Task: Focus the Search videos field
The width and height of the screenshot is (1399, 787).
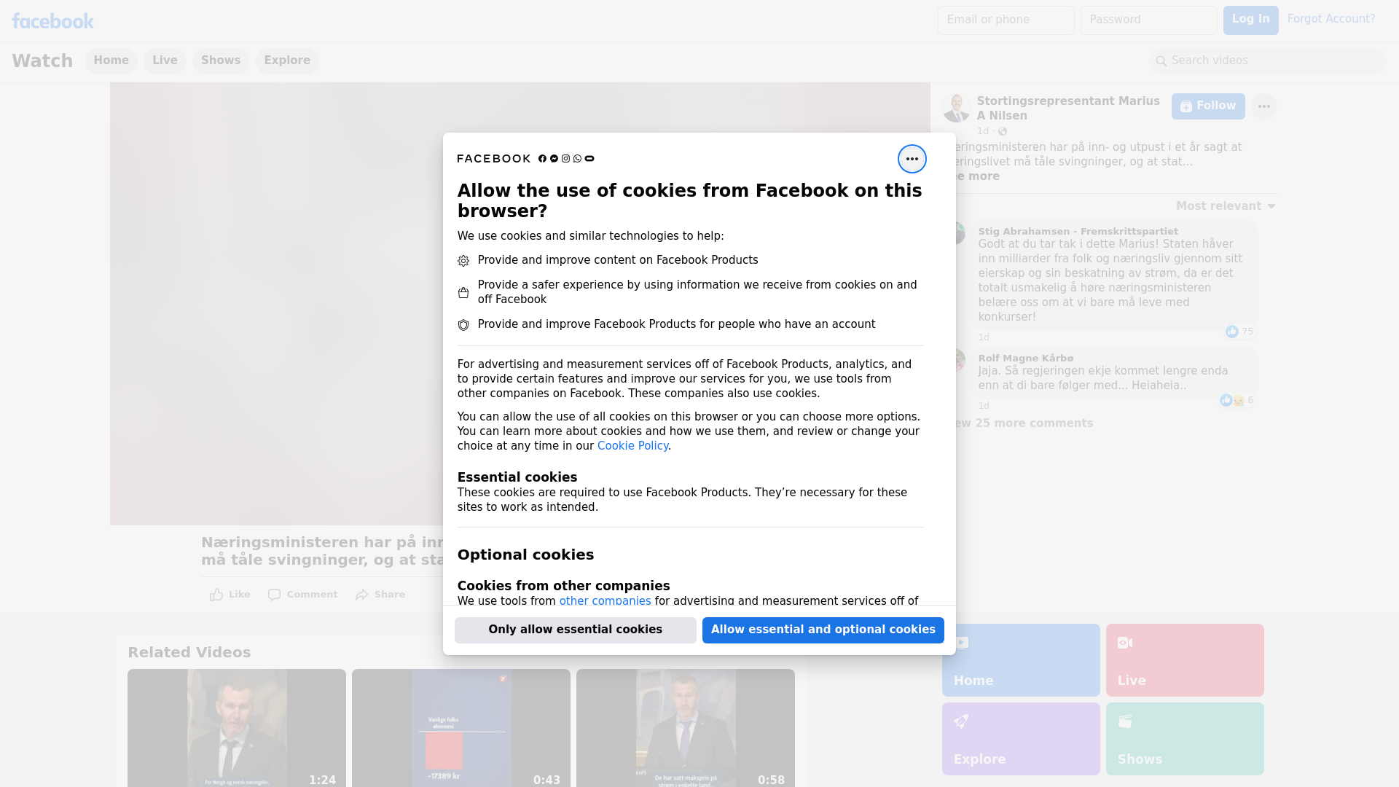Action: [1268, 61]
